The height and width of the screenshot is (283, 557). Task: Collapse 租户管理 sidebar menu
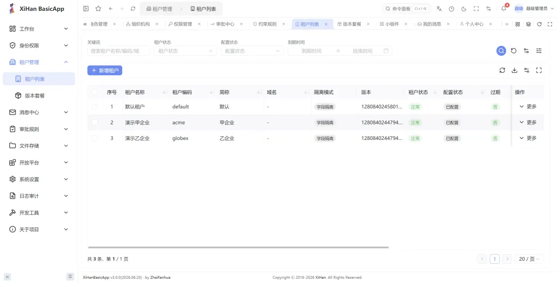tap(39, 62)
